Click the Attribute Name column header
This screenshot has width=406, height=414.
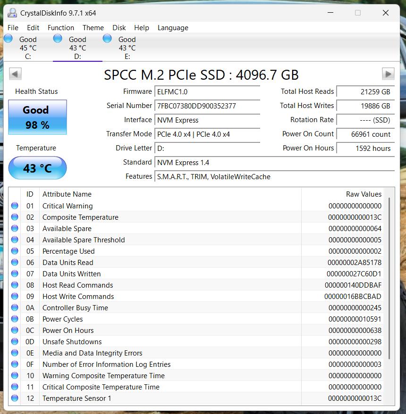point(170,194)
